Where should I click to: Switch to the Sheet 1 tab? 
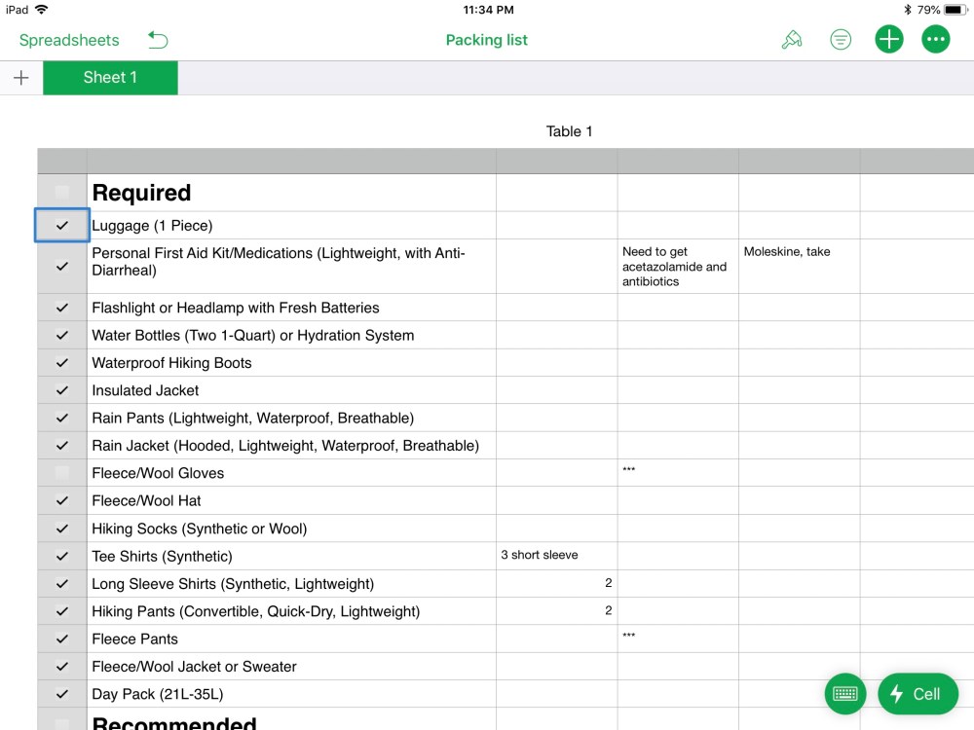click(x=110, y=78)
